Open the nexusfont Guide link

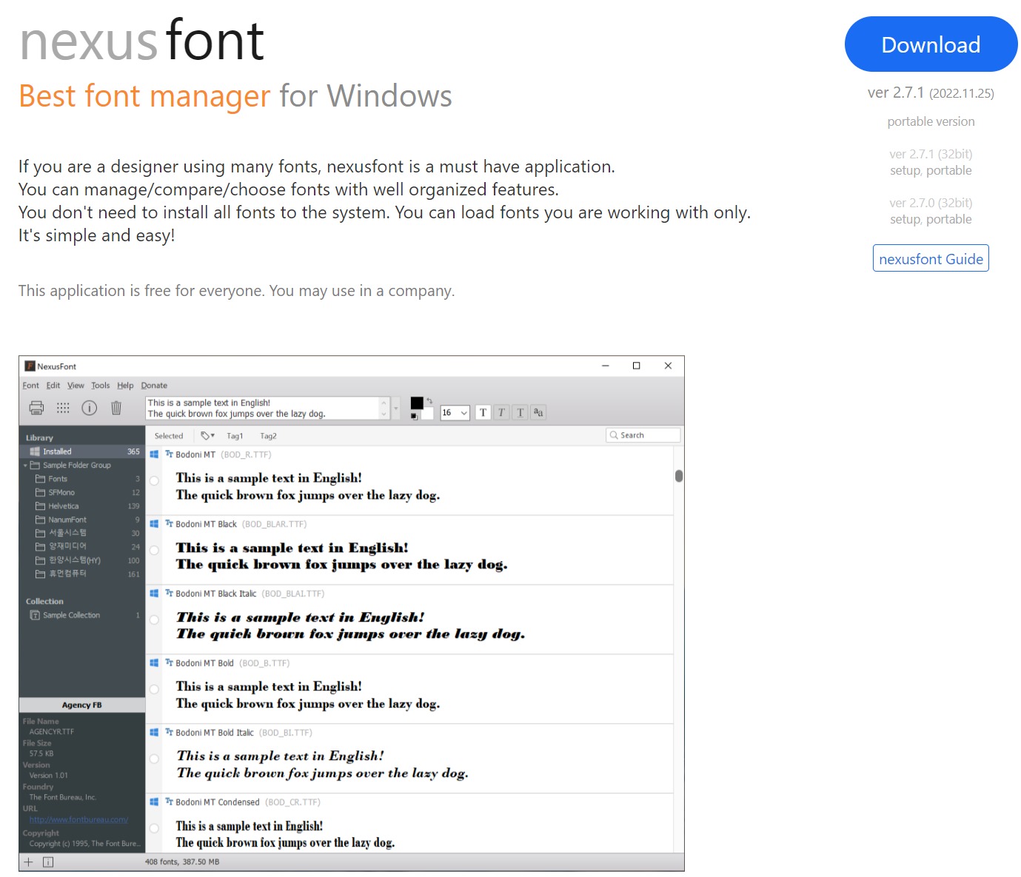(x=930, y=258)
